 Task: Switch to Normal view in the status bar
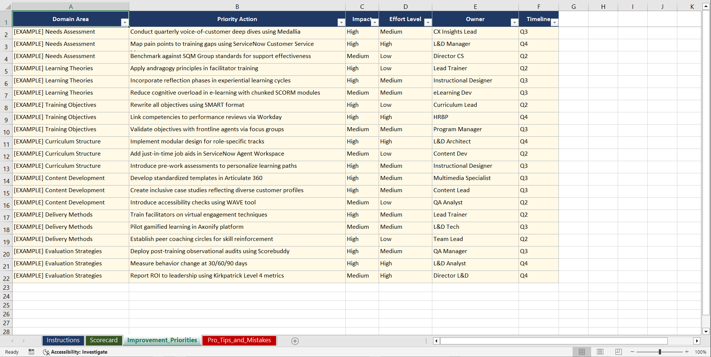[581, 352]
